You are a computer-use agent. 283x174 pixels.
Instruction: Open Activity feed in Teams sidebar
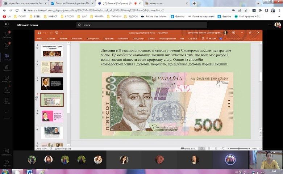(x=7, y=35)
